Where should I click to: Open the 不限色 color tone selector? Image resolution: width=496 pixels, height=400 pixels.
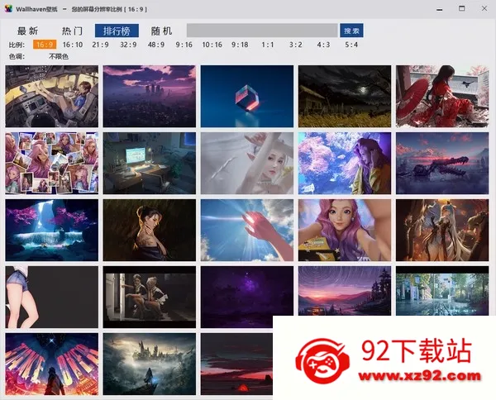coord(59,56)
